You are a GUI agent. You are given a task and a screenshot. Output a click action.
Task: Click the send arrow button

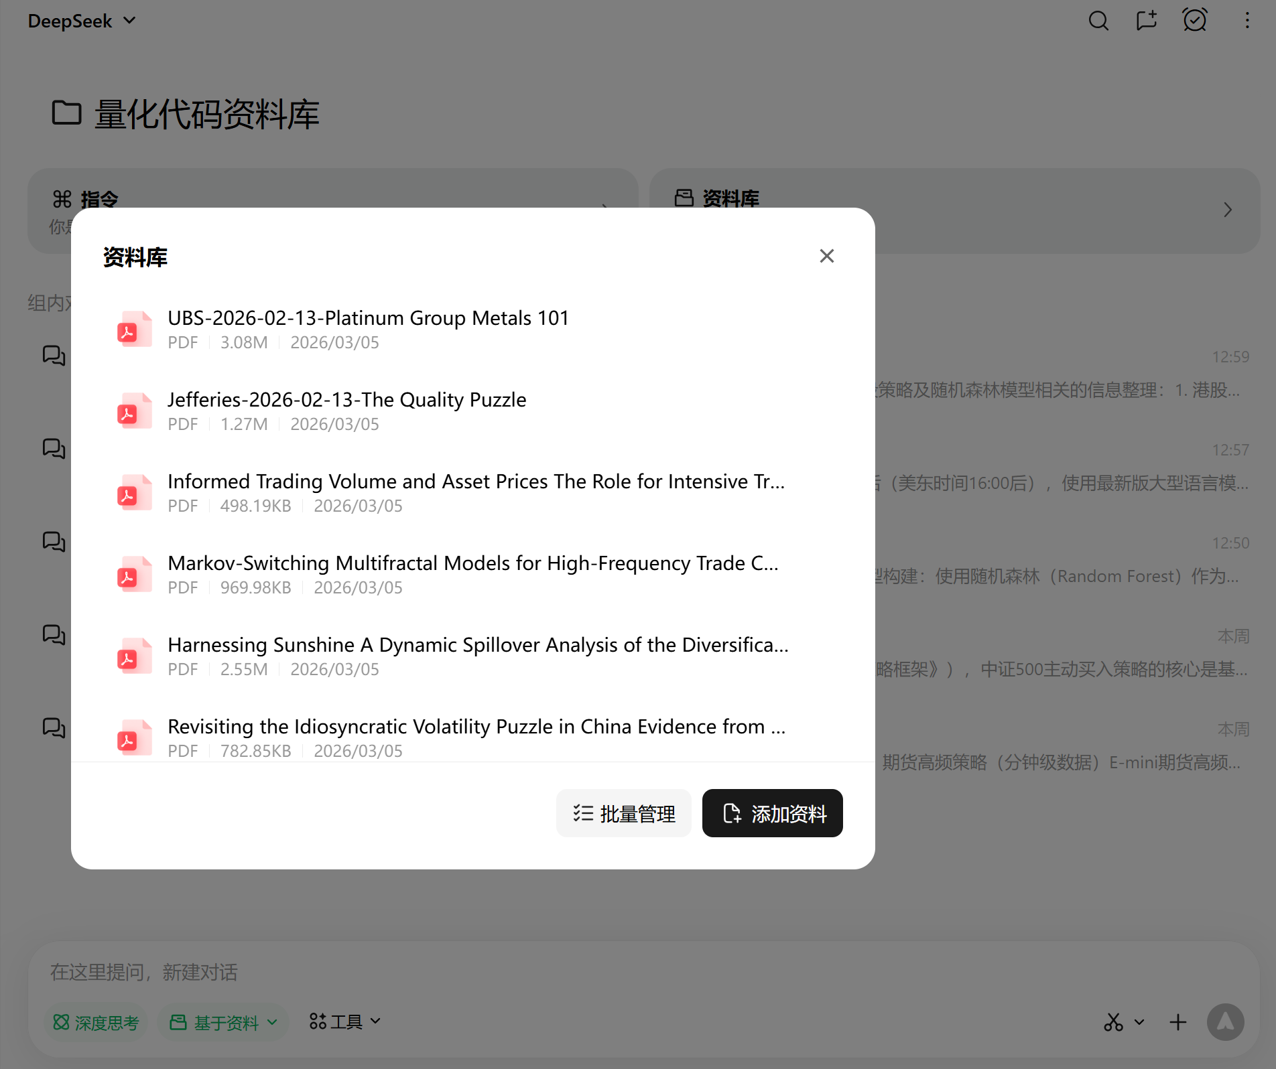click(x=1226, y=1022)
